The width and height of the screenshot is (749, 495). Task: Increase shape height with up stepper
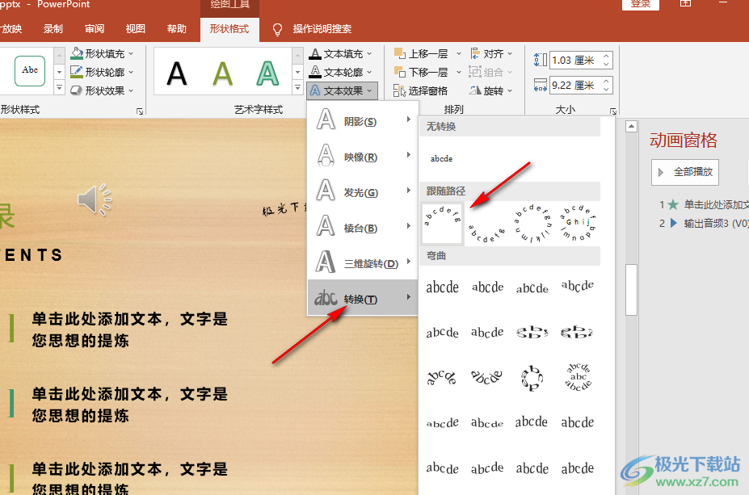606,56
